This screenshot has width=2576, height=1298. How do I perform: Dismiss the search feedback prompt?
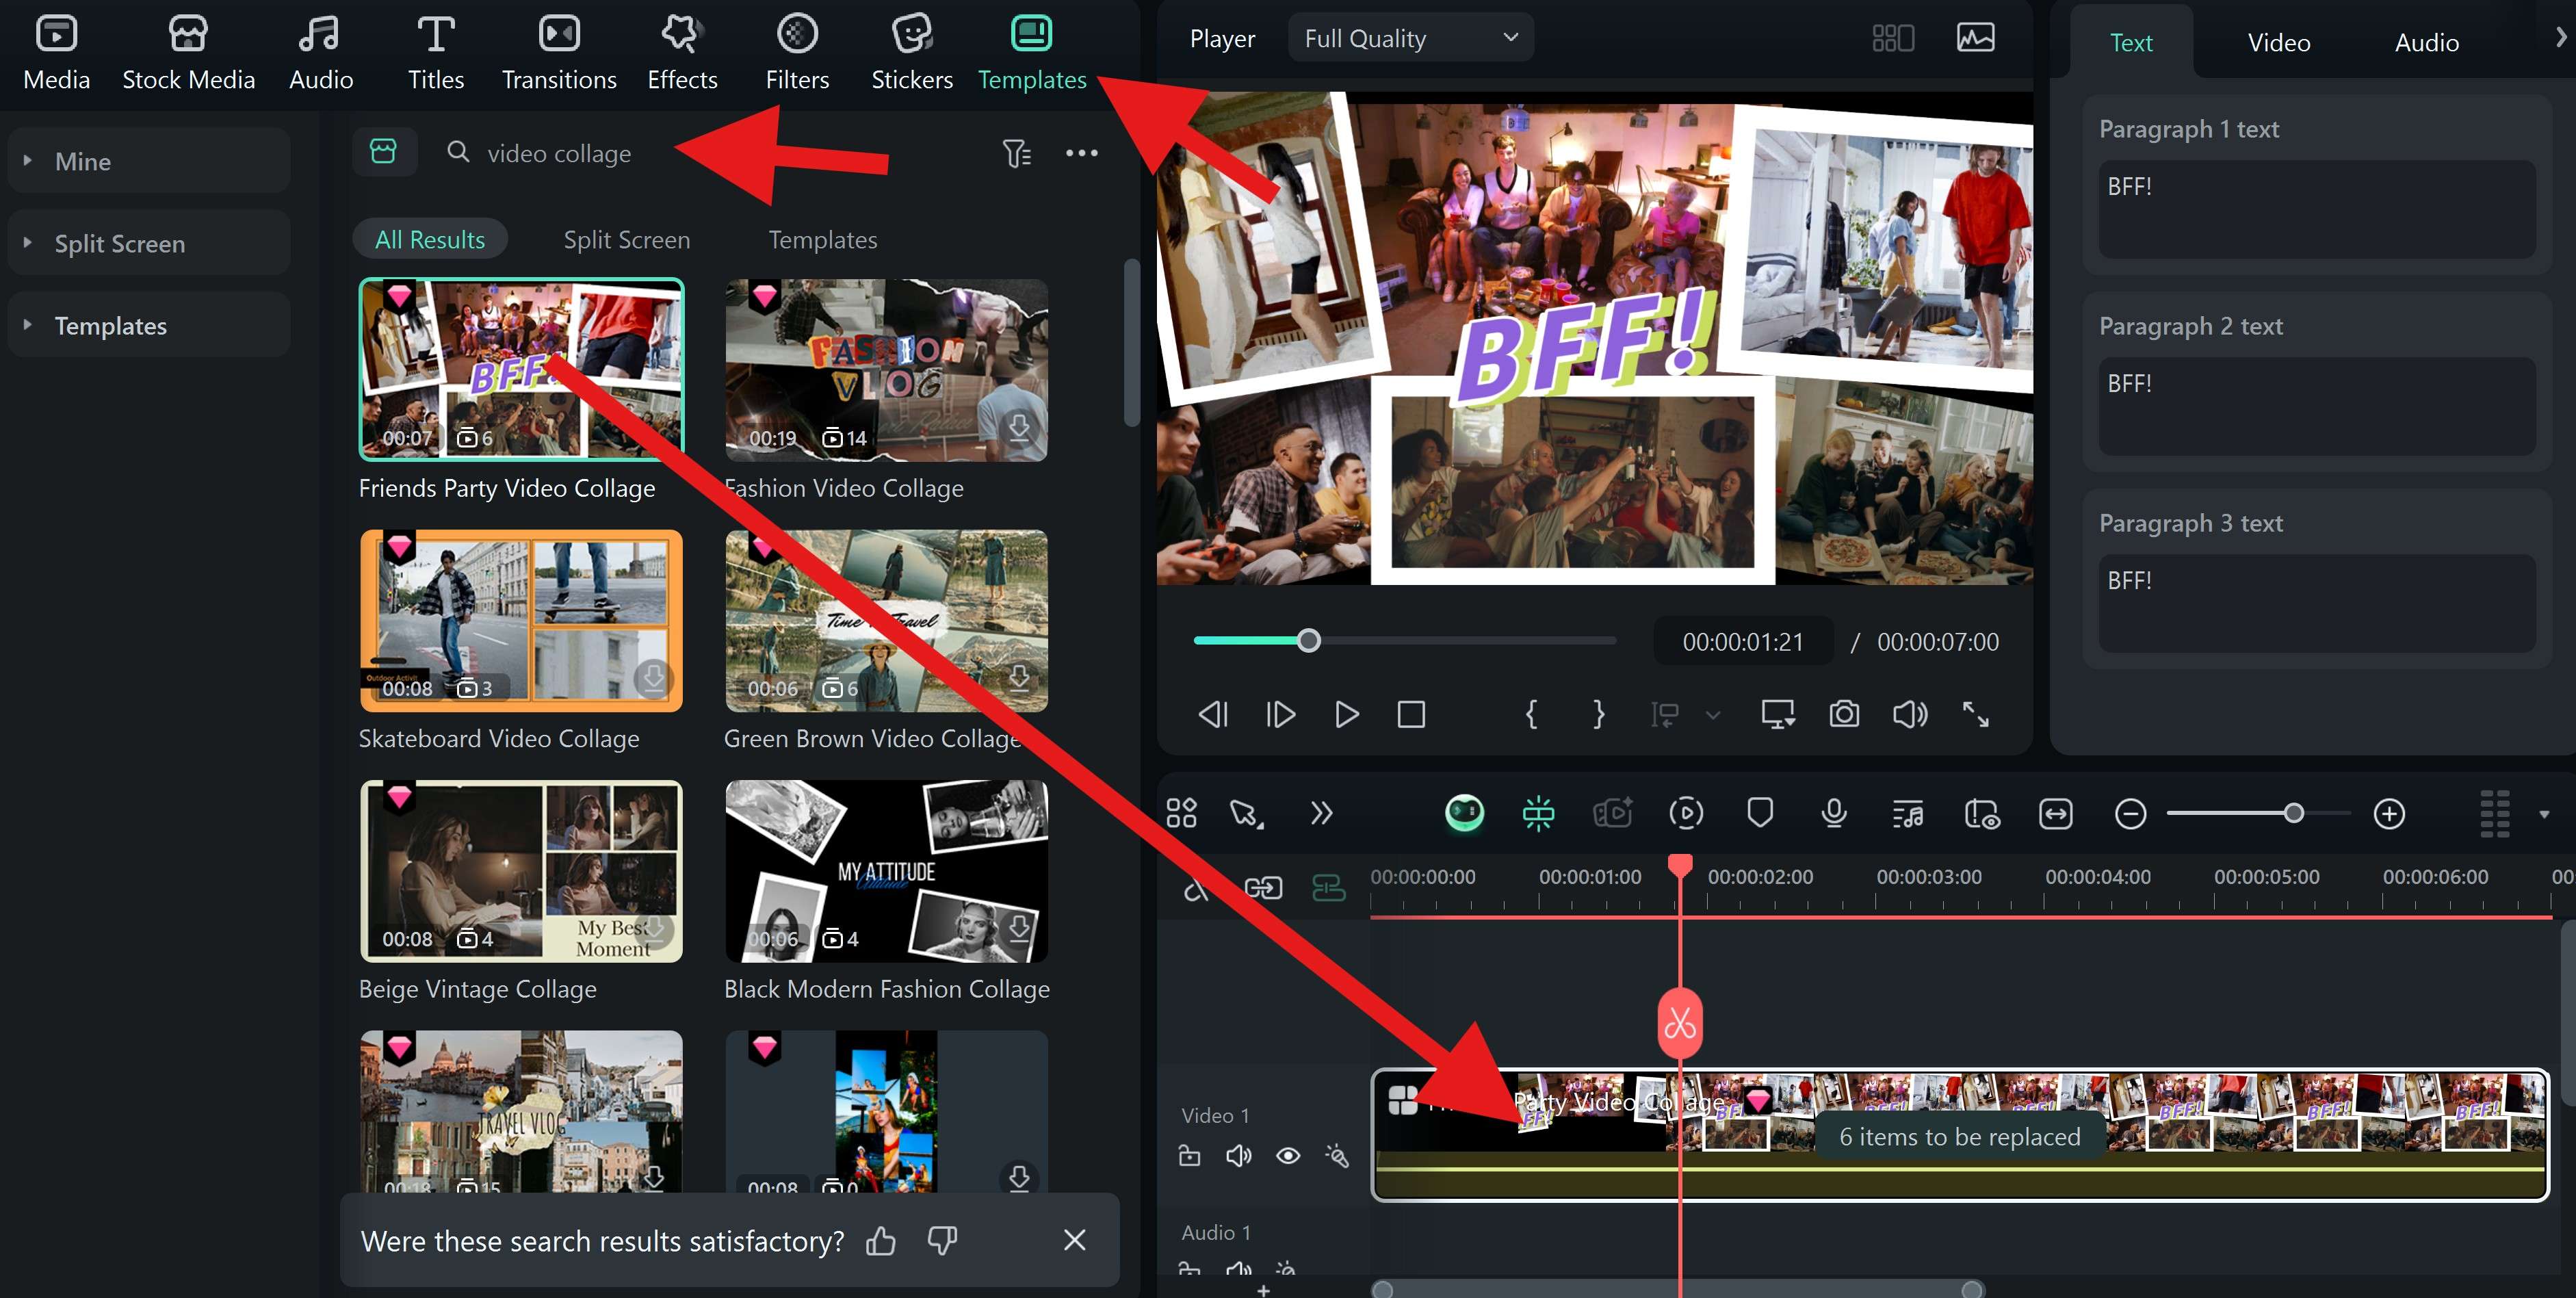[x=1074, y=1240]
